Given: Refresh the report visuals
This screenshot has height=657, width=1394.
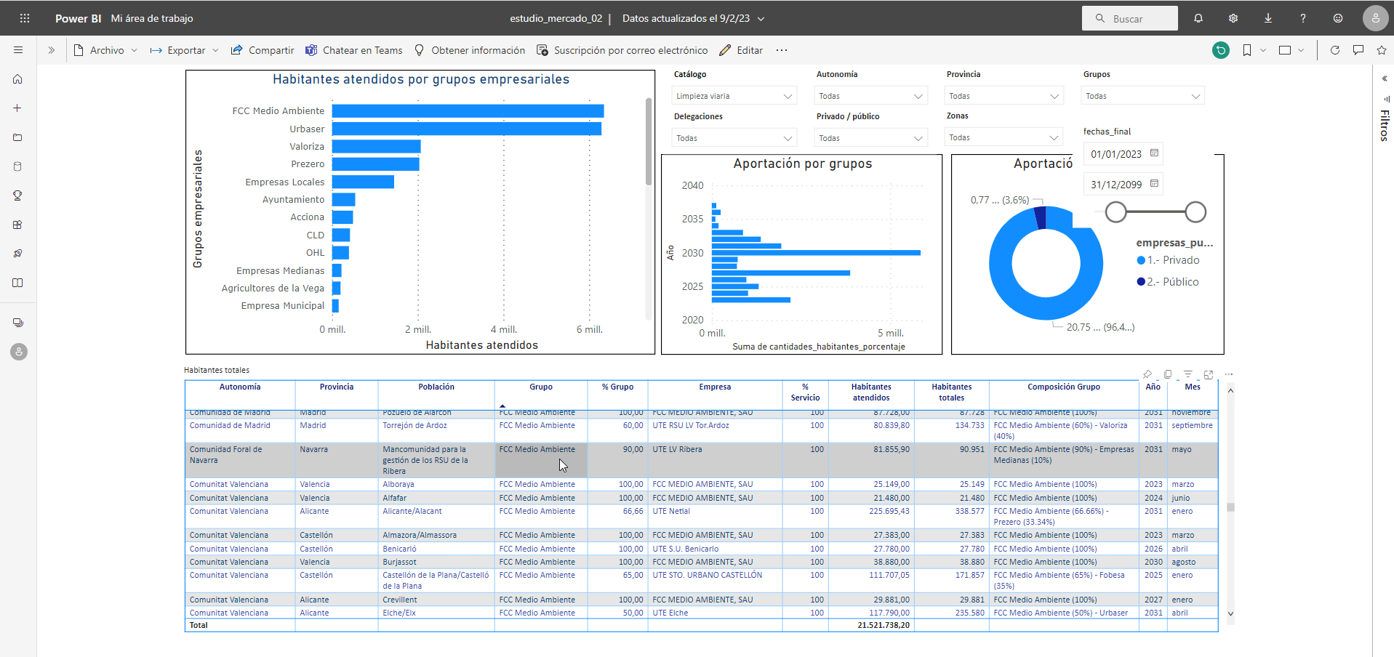Looking at the screenshot, I should pyautogui.click(x=1335, y=50).
